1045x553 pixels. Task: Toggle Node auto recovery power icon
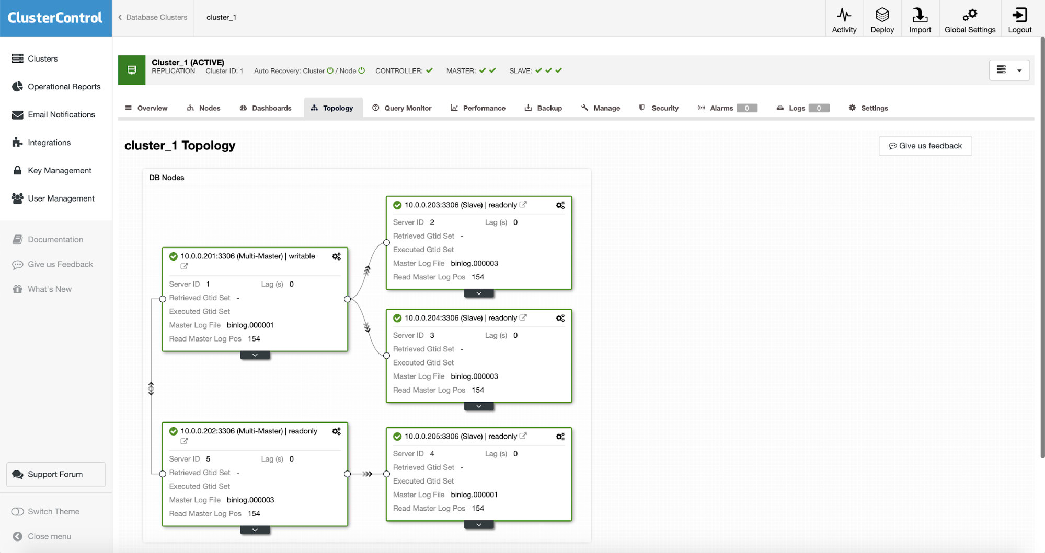(361, 70)
